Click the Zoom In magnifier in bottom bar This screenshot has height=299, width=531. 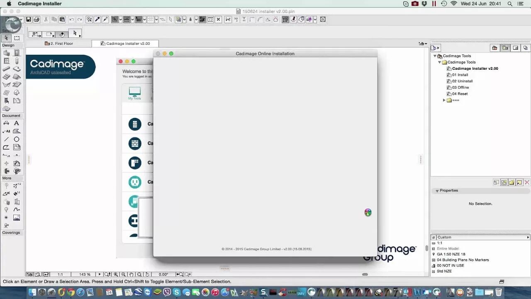[116, 274]
